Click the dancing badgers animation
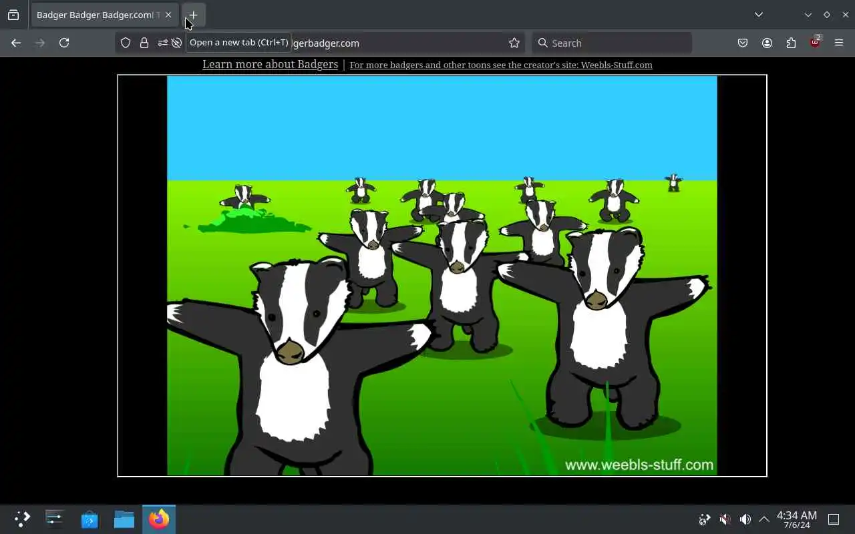Viewport: 855px width, 534px height. [442, 276]
